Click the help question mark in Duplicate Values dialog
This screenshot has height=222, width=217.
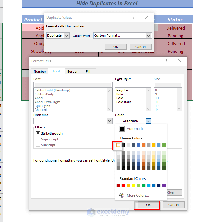pyautogui.click(x=133, y=17)
